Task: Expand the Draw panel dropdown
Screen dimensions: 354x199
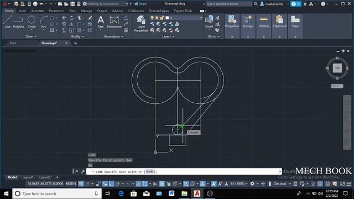Action: coord(31,36)
